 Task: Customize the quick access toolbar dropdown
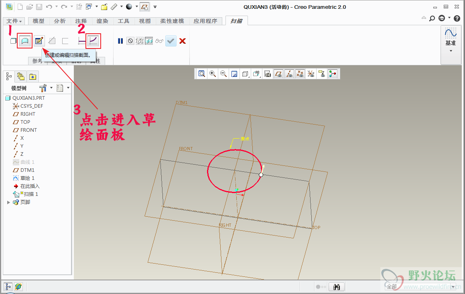(155, 6)
